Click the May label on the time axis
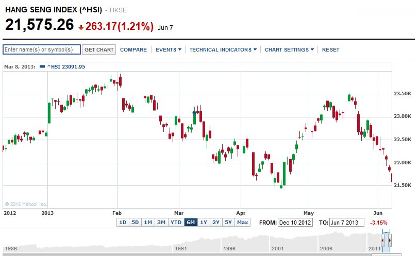 tap(309, 213)
